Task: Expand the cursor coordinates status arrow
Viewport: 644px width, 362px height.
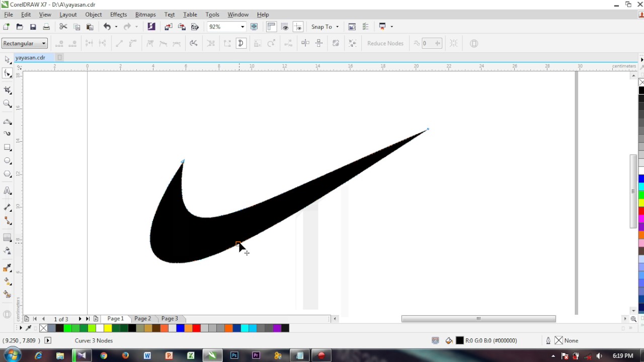Action: pyautogui.click(x=48, y=340)
